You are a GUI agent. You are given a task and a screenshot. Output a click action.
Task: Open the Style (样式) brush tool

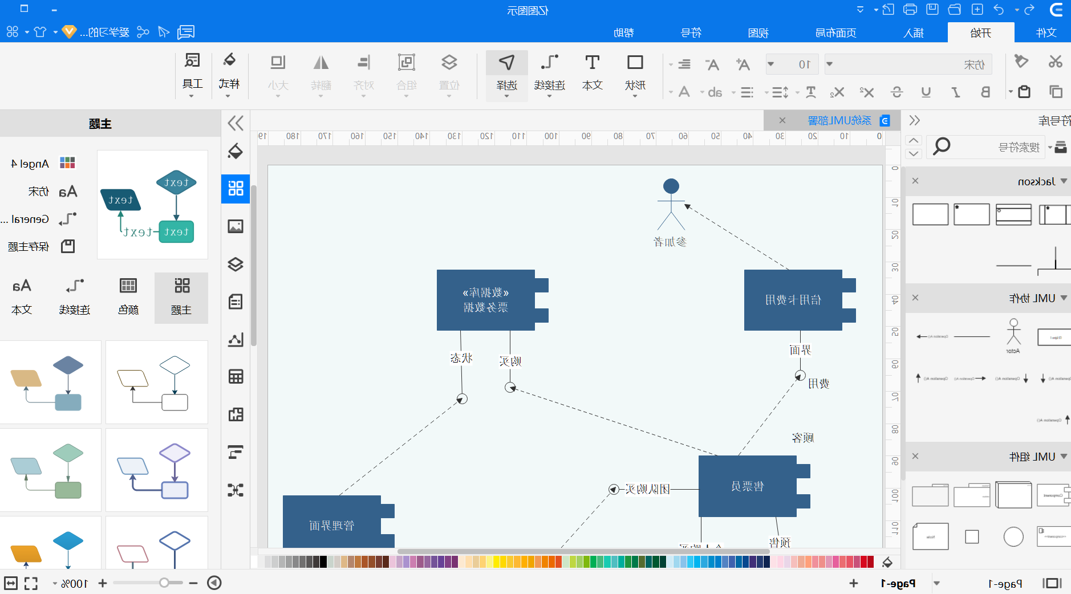tap(229, 74)
